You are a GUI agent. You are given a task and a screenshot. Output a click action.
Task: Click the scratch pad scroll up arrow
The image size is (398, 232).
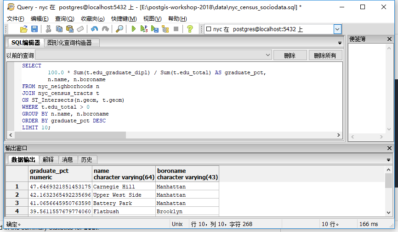click(389, 48)
